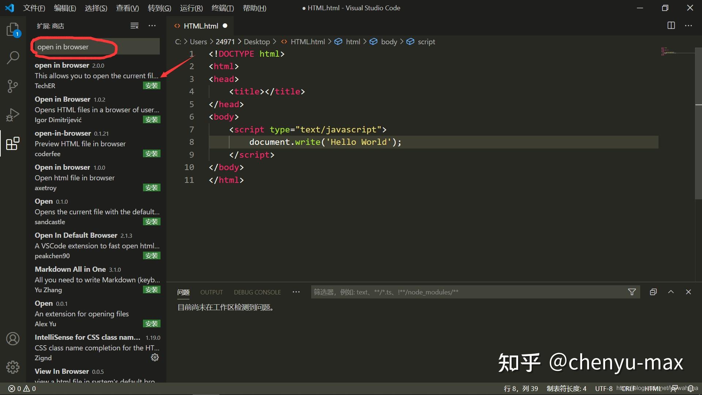The width and height of the screenshot is (702, 395).
Task: Open the 终端(T) menu
Action: pos(223,8)
